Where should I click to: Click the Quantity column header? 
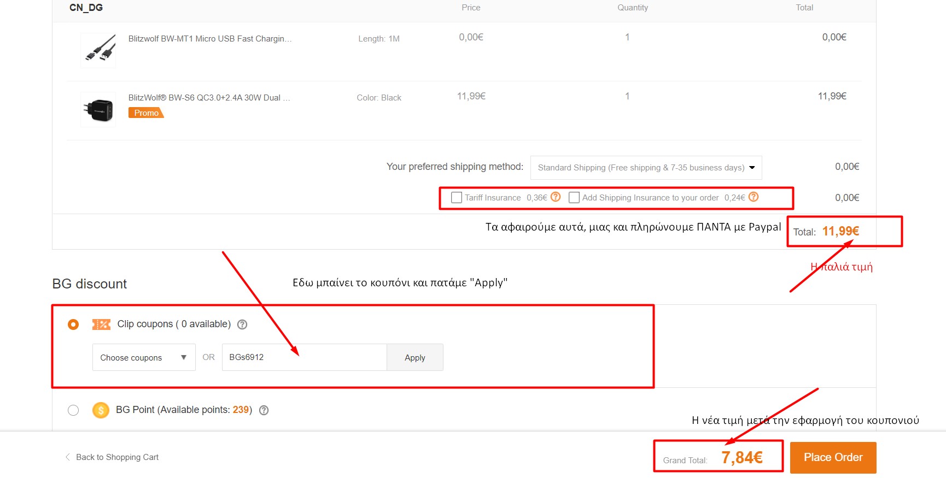[633, 8]
